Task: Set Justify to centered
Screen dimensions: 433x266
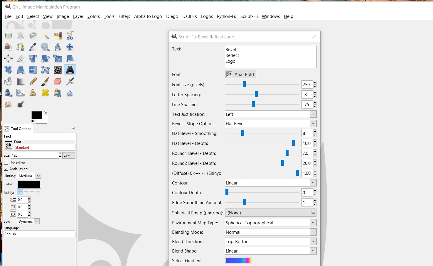Action: click(32, 193)
